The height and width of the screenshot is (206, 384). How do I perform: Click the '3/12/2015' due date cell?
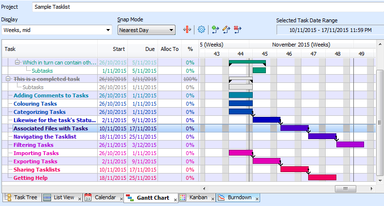tap(143, 145)
